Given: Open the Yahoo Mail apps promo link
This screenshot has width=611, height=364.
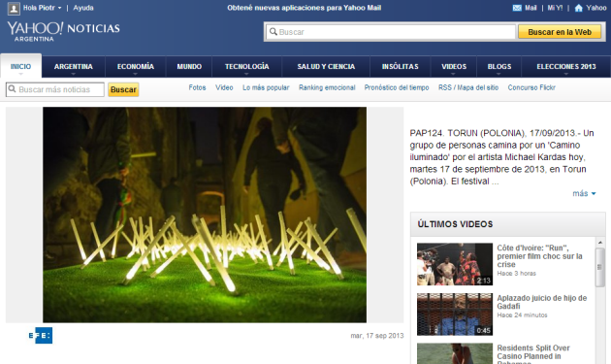Looking at the screenshot, I should 304,8.
